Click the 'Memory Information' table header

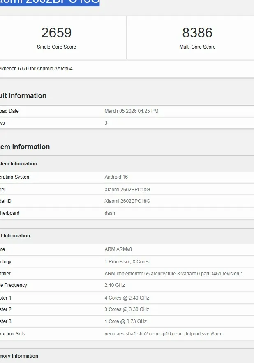[x=19, y=356]
